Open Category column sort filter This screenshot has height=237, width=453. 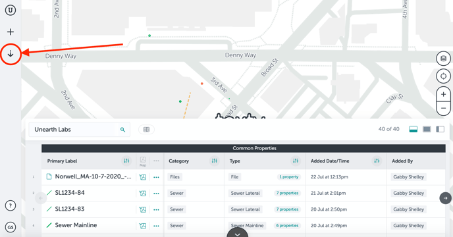click(215, 161)
